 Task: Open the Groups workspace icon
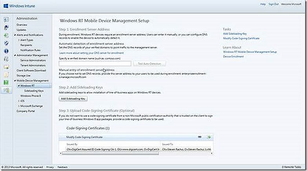6,28
